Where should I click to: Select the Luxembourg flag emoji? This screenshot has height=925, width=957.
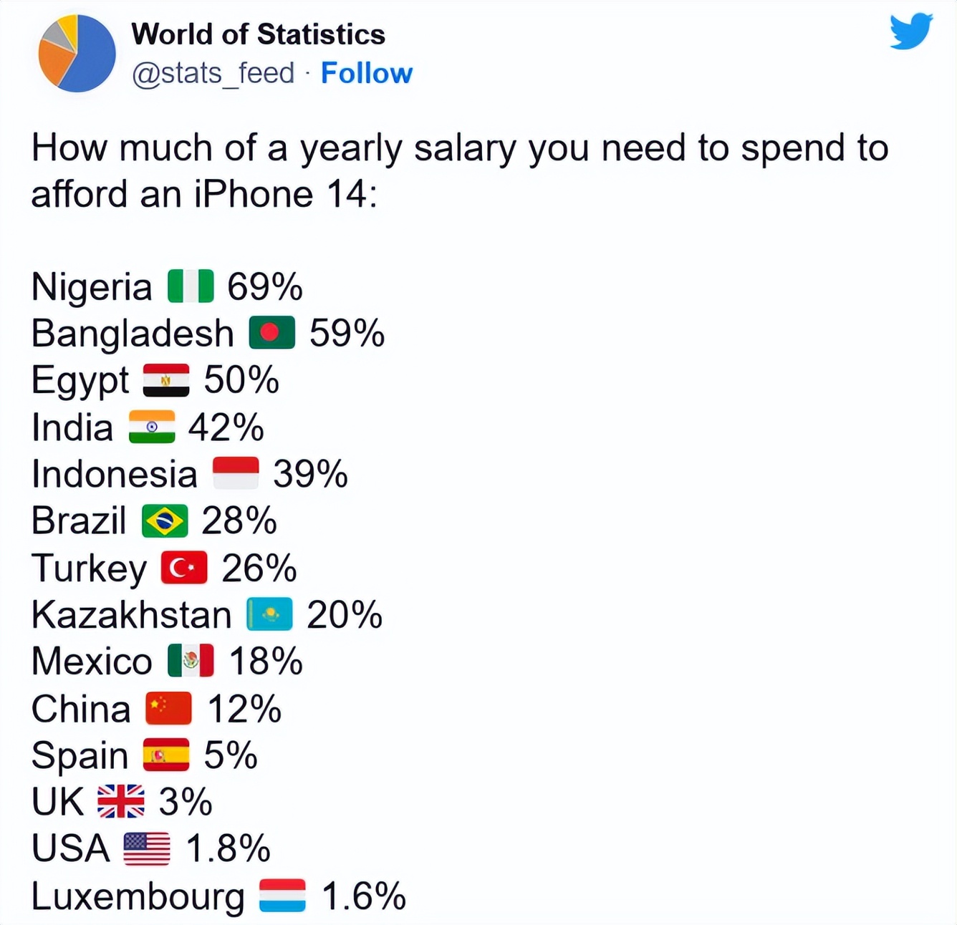283,894
